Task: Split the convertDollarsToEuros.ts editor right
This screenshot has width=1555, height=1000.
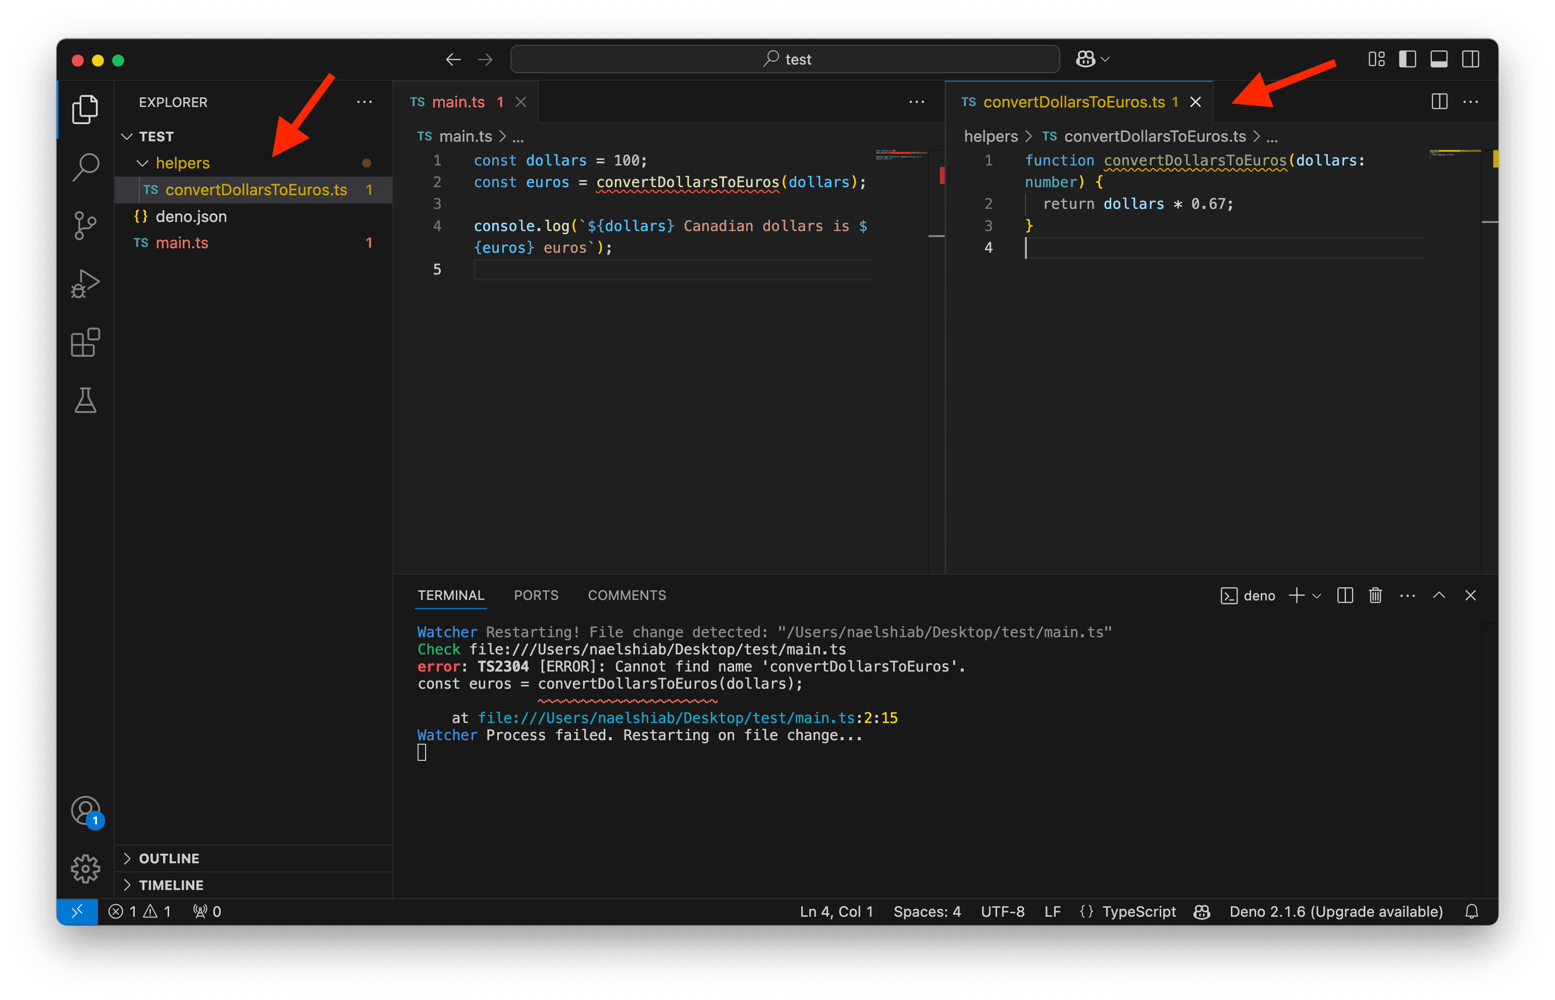Action: (1439, 102)
